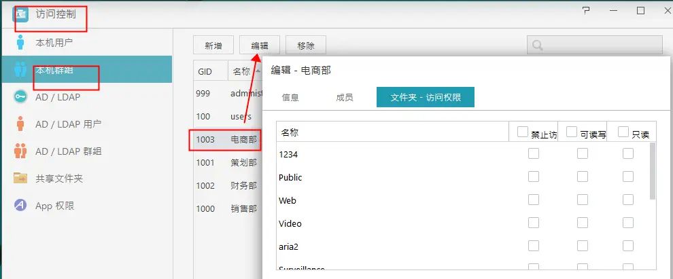Select the 电商部 group row
Image resolution: width=673 pixels, height=279 pixels.
228,140
